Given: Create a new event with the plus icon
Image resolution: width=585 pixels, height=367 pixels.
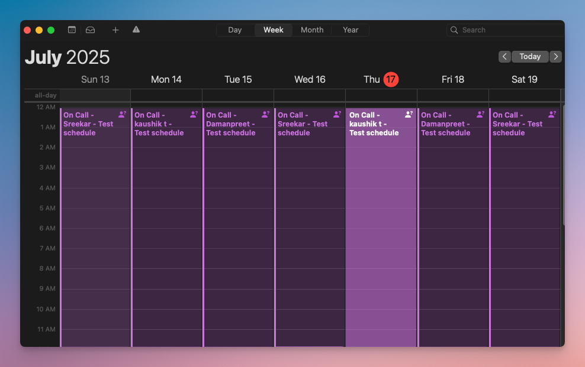Looking at the screenshot, I should [x=115, y=30].
